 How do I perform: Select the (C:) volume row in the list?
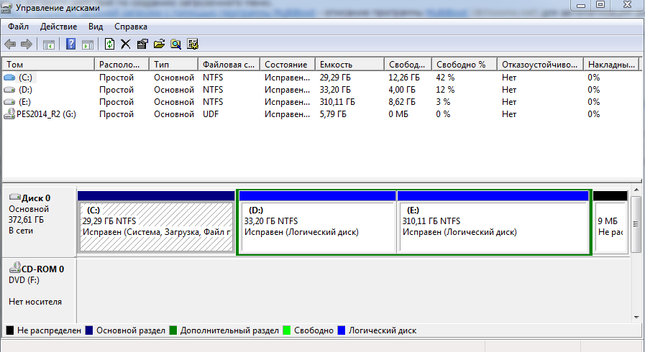point(321,77)
